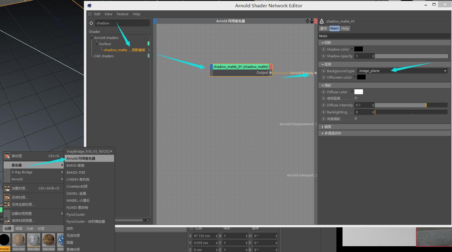This screenshot has width=452, height=252.
Task: Enable the 使用背景 checkbox
Action: click(x=356, y=98)
